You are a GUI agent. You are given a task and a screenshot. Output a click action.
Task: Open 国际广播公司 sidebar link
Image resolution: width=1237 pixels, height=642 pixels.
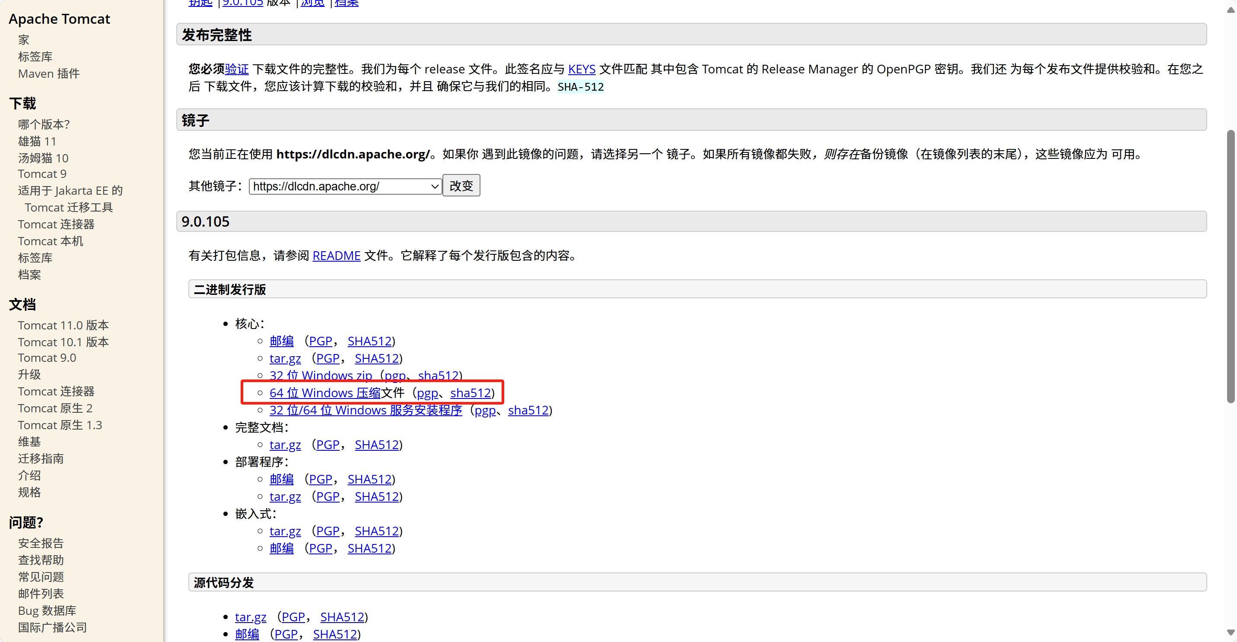click(x=52, y=627)
